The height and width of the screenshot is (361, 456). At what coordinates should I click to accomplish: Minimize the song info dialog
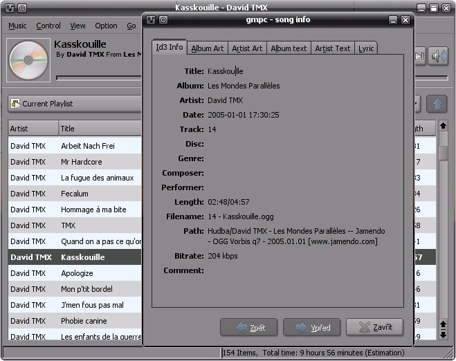393,20
